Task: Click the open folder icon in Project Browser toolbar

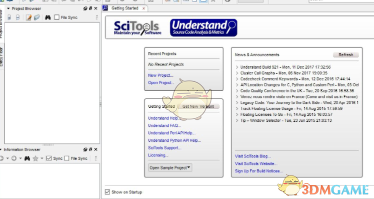Action: coord(36,18)
